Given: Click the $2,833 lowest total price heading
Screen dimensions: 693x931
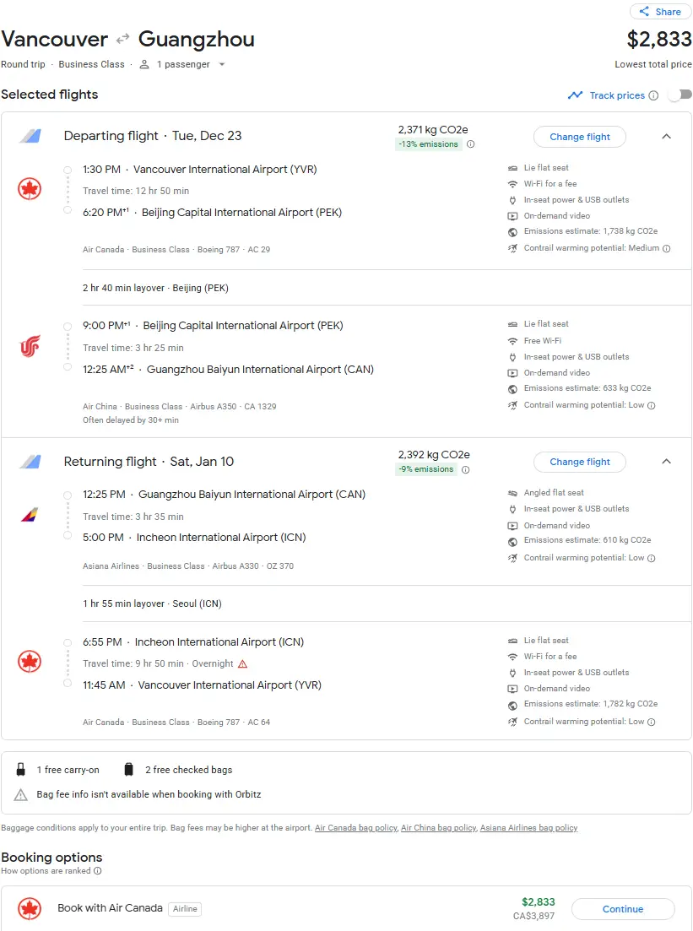Looking at the screenshot, I should coord(659,39).
